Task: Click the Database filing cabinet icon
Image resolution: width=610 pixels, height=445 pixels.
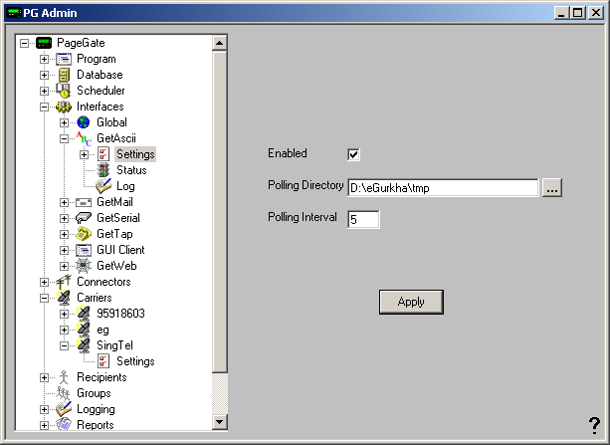Action: click(x=64, y=75)
